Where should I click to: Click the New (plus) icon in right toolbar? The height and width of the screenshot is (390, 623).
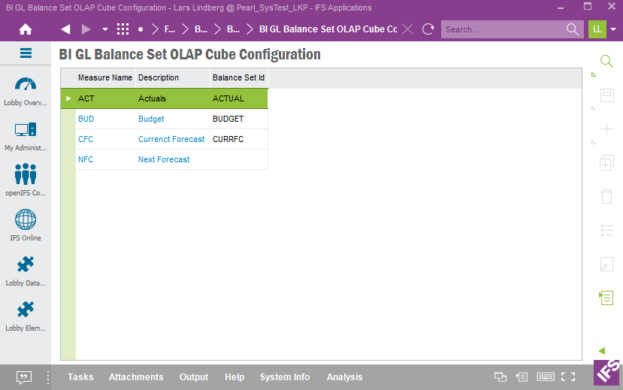(x=606, y=129)
